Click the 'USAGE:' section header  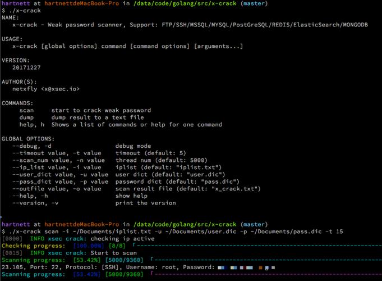12,39
